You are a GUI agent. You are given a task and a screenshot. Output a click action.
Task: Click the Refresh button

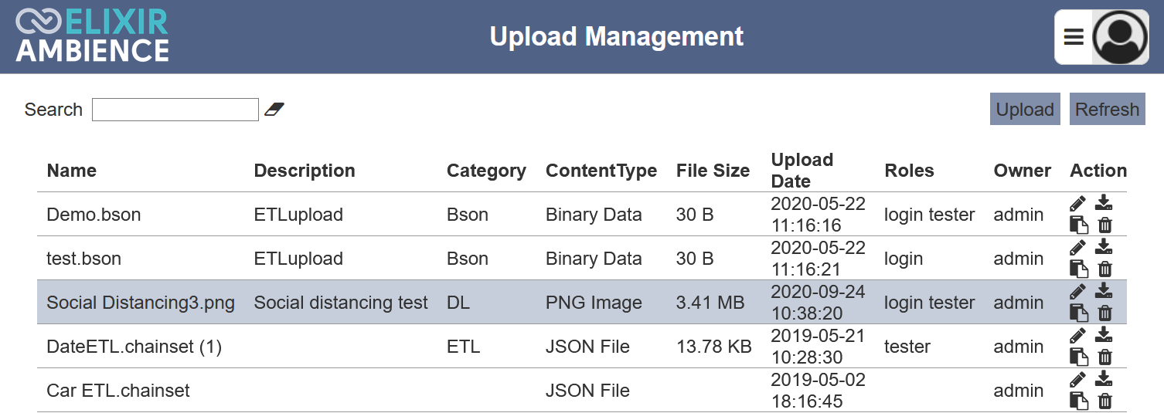[1107, 109]
